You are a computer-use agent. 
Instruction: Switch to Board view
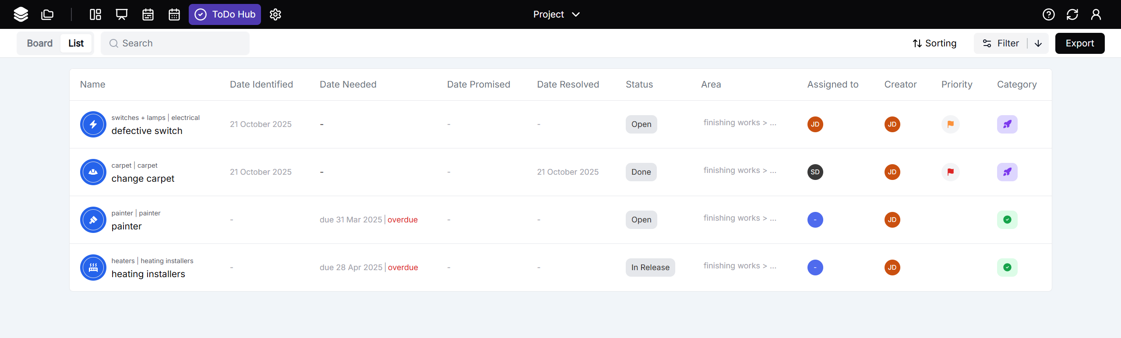39,43
